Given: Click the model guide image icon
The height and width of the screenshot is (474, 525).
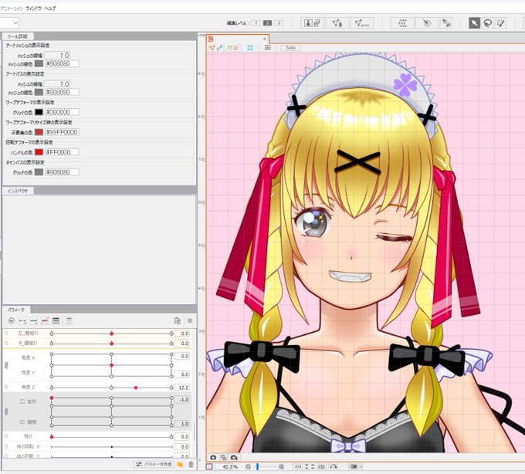Looking at the screenshot, I should [308, 23].
